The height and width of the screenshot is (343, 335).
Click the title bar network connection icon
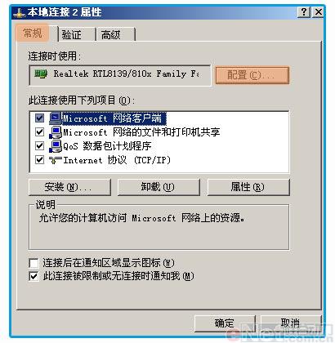pyautogui.click(x=19, y=13)
